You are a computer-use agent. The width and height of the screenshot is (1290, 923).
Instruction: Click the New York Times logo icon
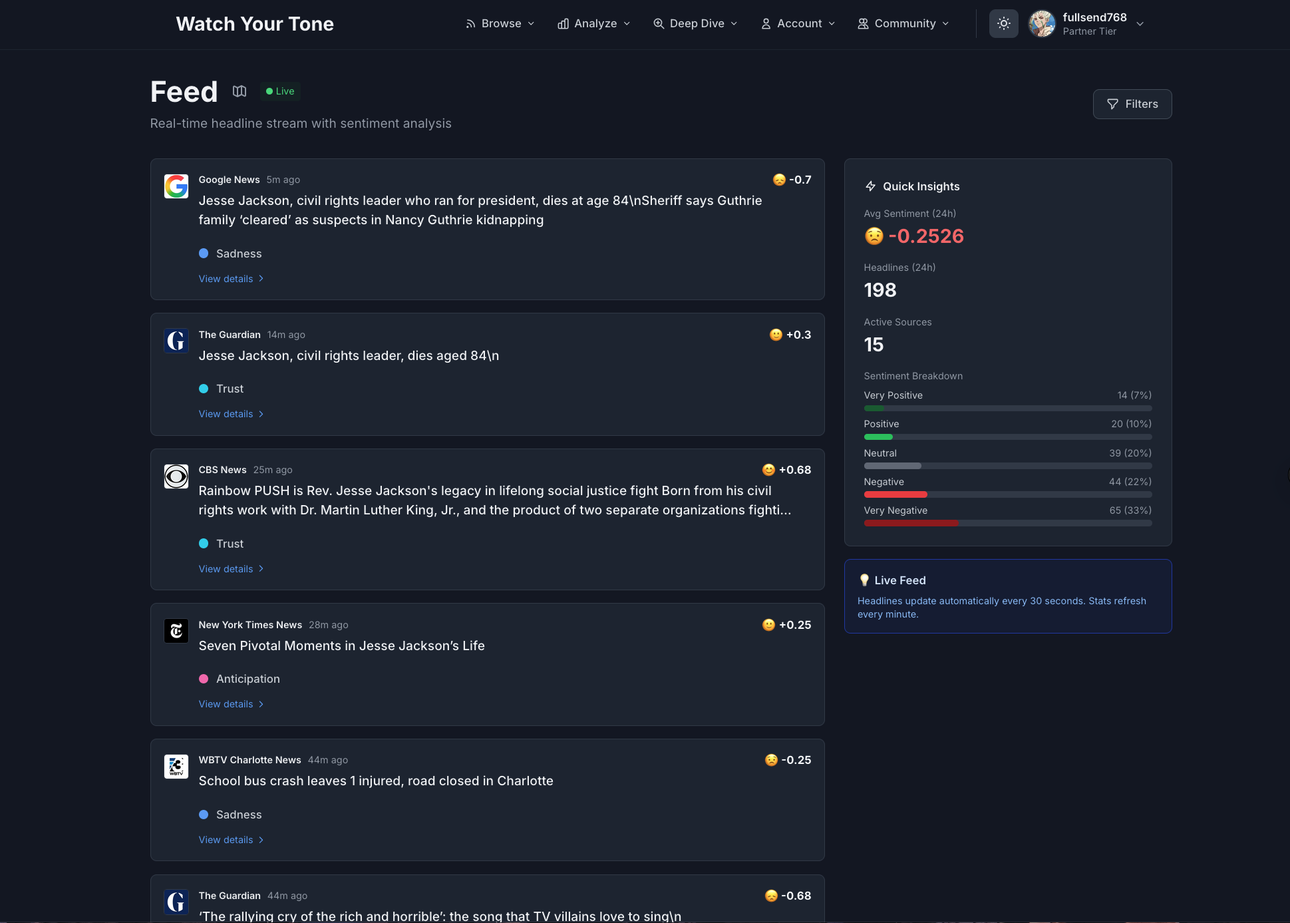176,631
